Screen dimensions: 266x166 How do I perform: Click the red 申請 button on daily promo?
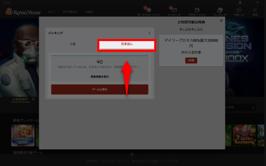pyautogui.click(x=191, y=61)
